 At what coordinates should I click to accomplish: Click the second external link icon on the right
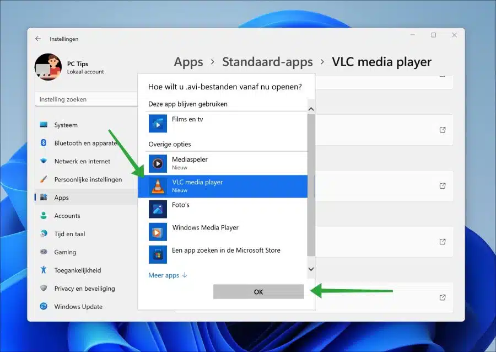pos(443,186)
